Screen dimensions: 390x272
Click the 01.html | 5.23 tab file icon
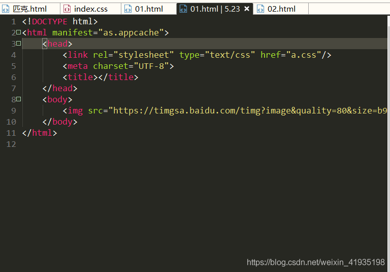click(x=183, y=9)
